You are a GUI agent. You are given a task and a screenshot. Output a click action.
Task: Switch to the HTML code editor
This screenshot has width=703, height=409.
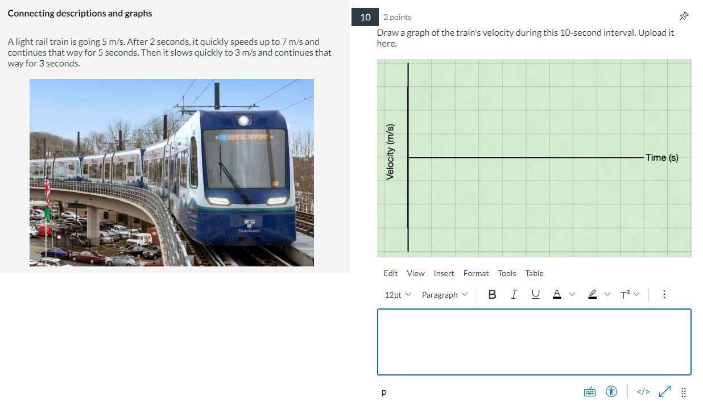[x=643, y=391]
